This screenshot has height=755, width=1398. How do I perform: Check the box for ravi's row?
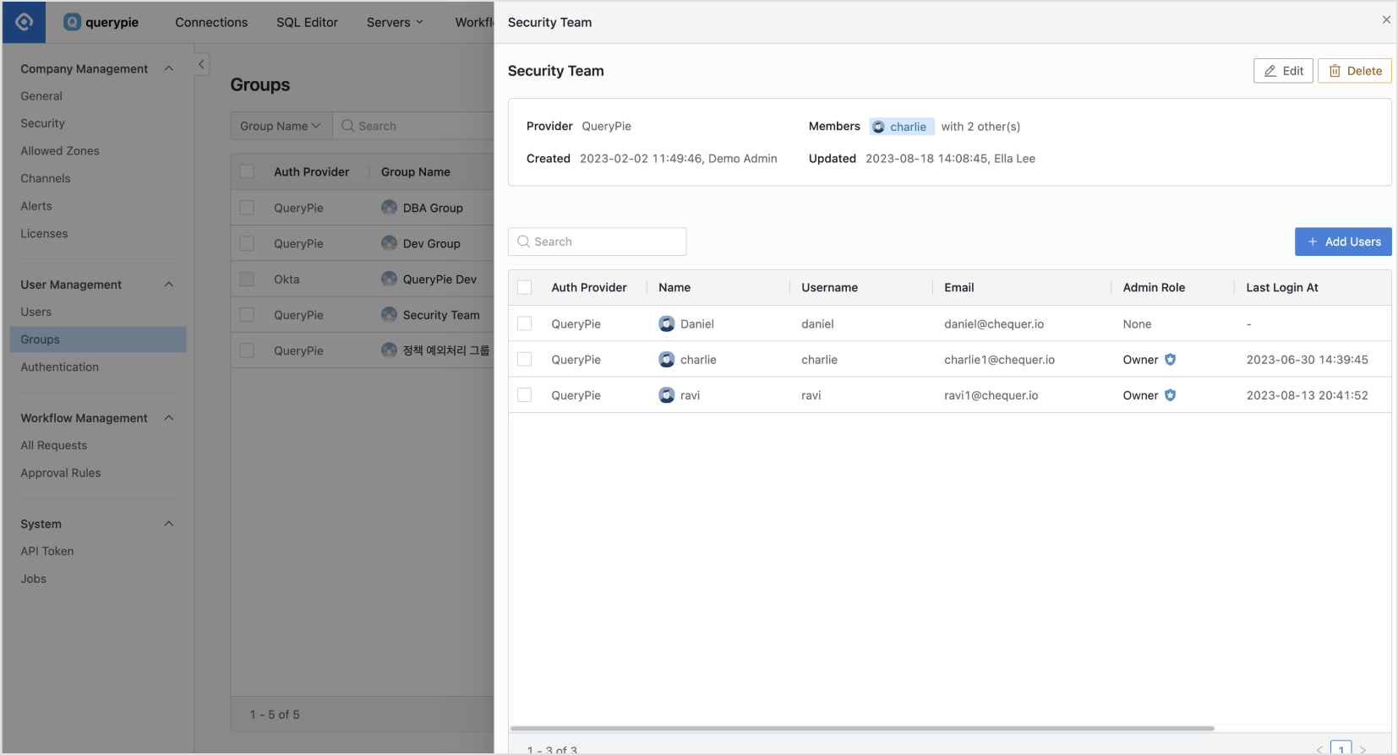point(524,395)
